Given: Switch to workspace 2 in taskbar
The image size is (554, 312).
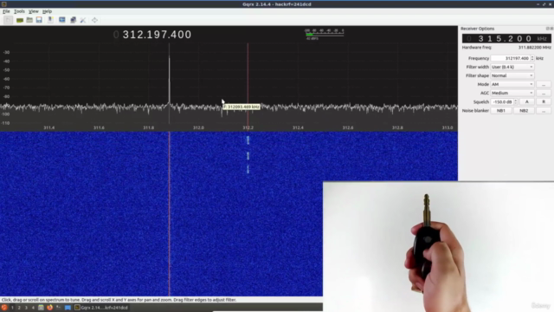Looking at the screenshot, I should [x=19, y=308].
